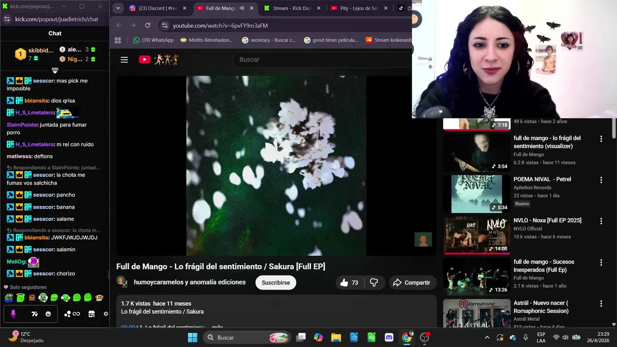617x347 pixels.
Task: Expand the video description box
Action: click(x=276, y=311)
